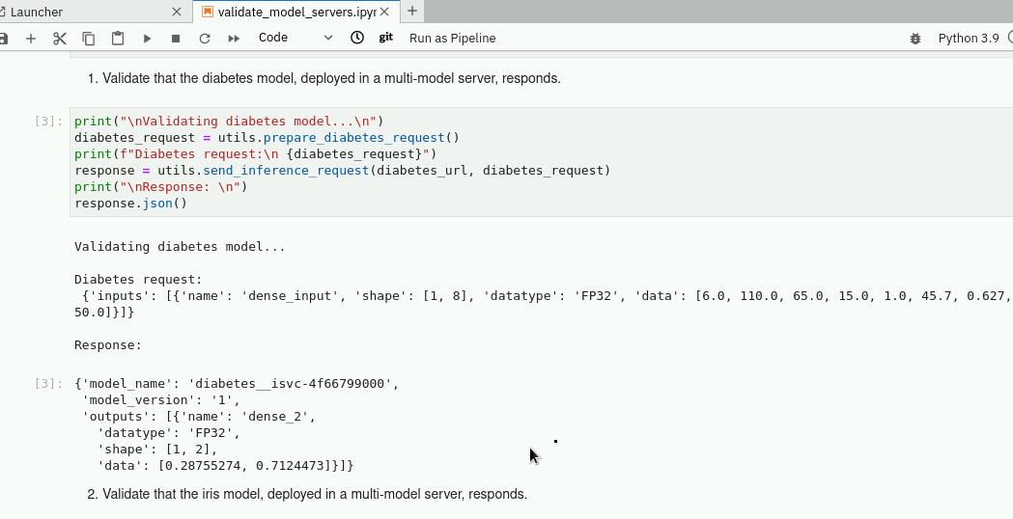This screenshot has height=519, width=1013.
Task: Click Run as Pipeline button
Action: pyautogui.click(x=453, y=38)
